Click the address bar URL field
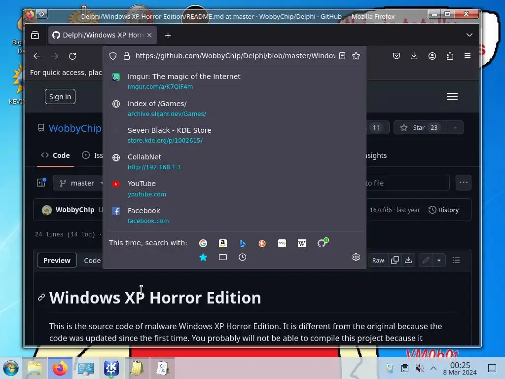The image size is (505, 379). [235, 56]
